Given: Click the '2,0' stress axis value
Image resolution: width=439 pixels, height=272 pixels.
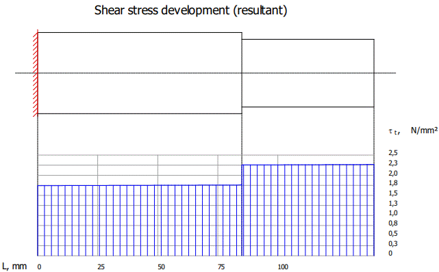Looking at the screenshot, I should (x=393, y=173).
